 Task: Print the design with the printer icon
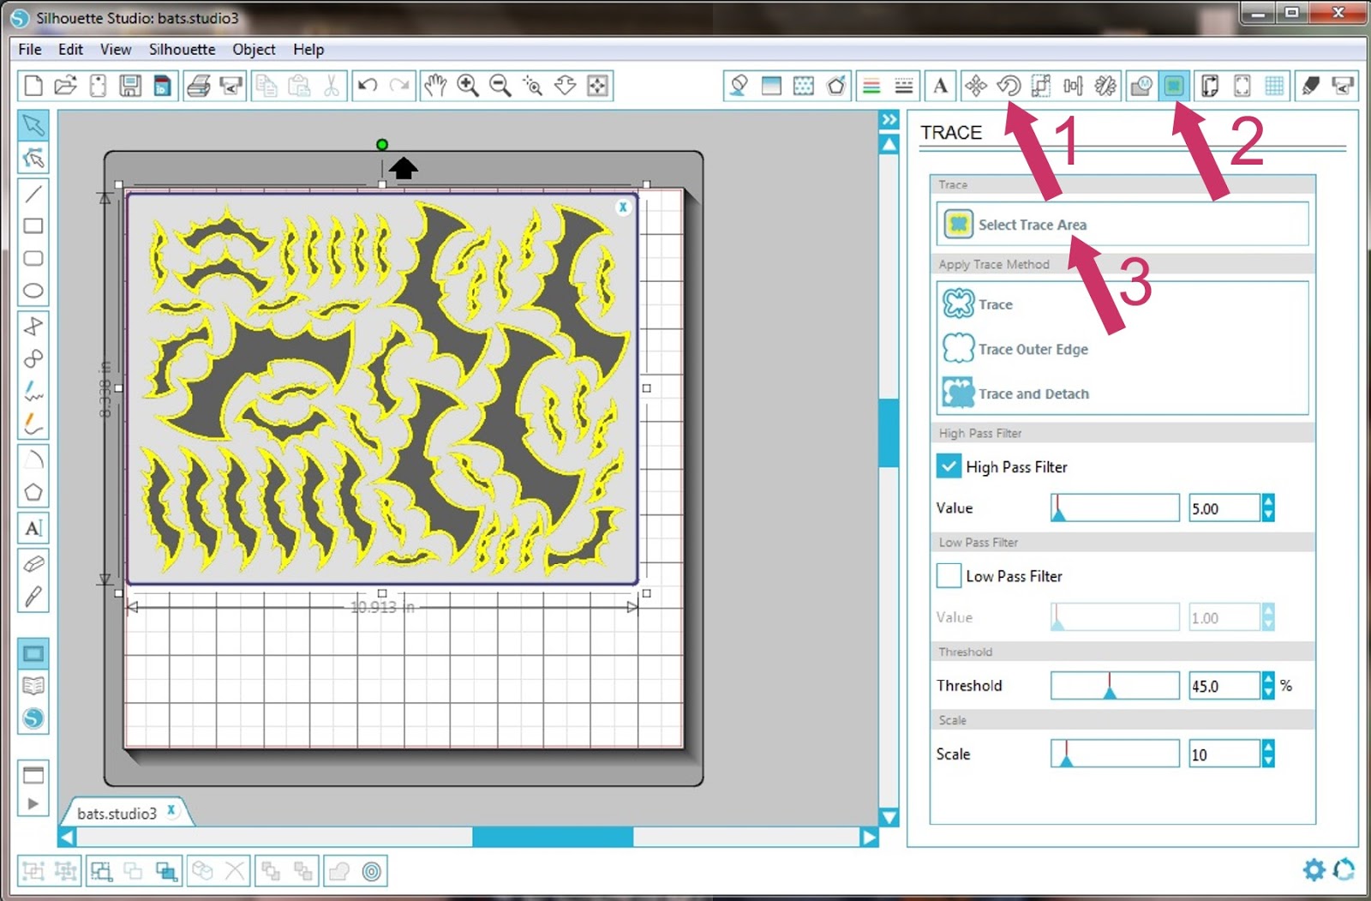199,86
